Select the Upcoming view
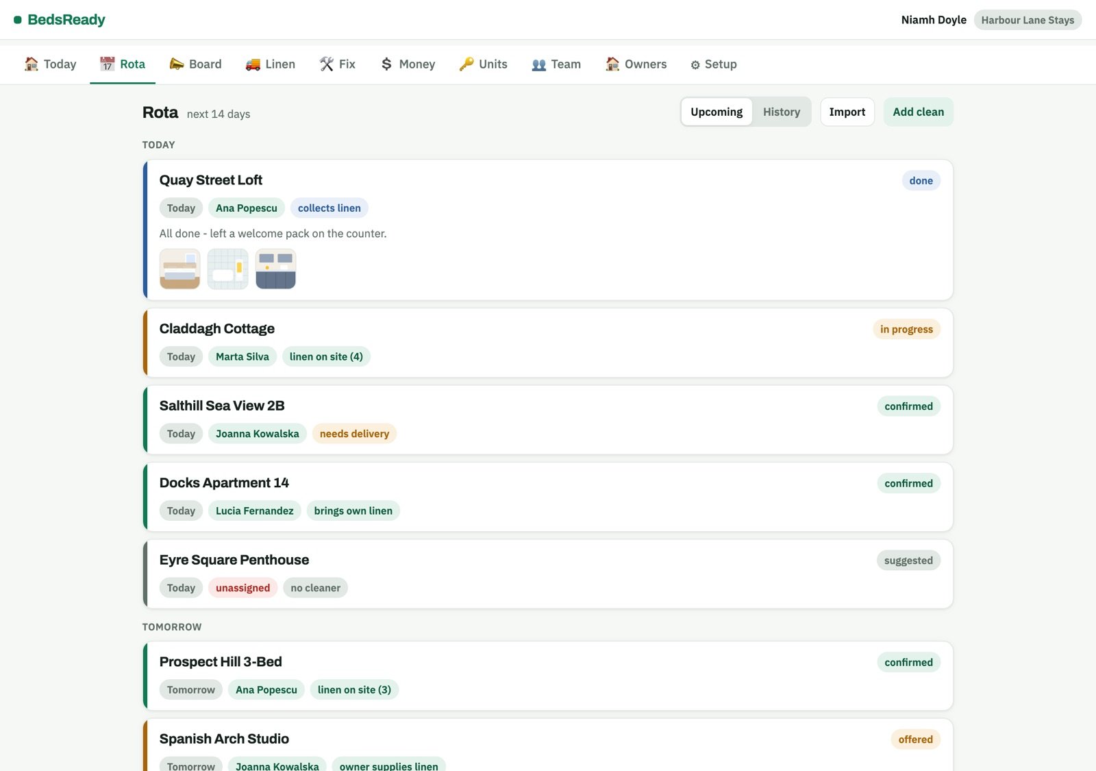This screenshot has width=1096, height=771. click(717, 112)
